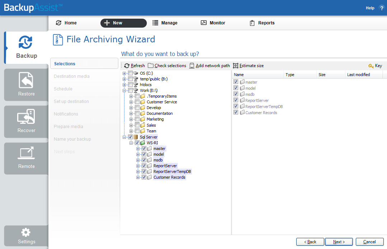Viewport: 387px width, 249px height.
Task: Click the Customer Service folder icon
Action: 142,102
